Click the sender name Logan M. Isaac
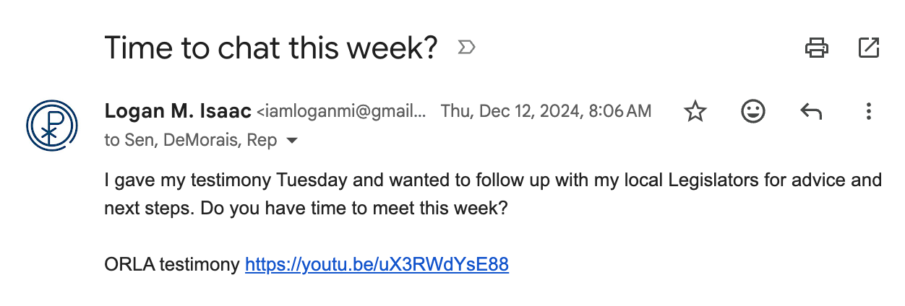This screenshot has height=306, width=905. click(178, 111)
